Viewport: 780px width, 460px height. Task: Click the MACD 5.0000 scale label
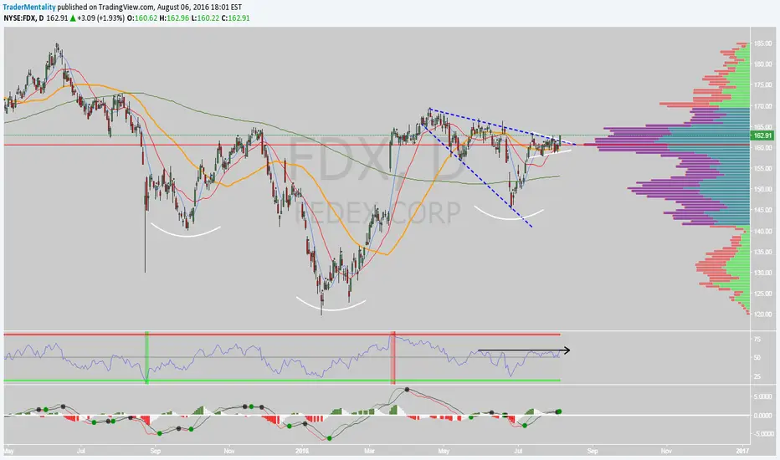(x=762, y=396)
